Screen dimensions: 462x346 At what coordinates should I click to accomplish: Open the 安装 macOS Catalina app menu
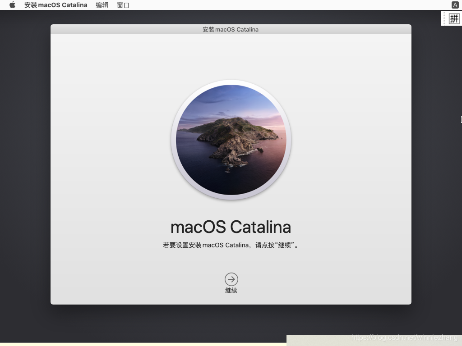click(55, 5)
